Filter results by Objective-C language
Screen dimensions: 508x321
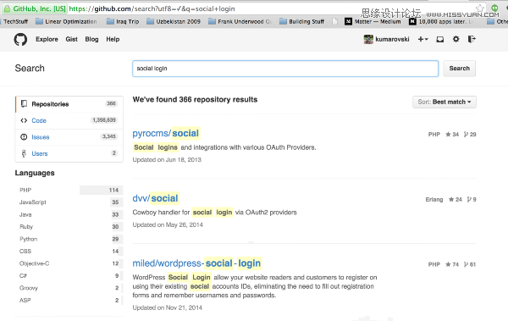click(x=69, y=263)
